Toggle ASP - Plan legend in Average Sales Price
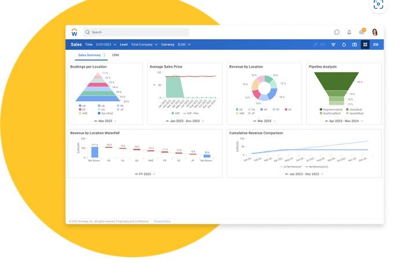 click(191, 113)
